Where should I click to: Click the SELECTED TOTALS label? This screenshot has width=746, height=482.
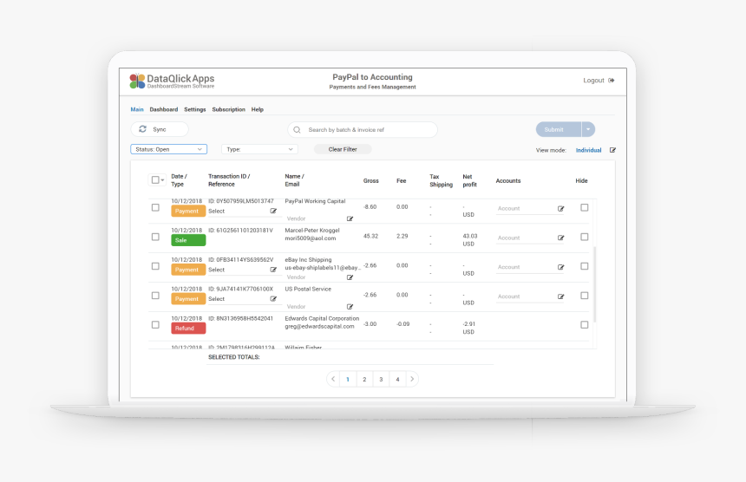(x=234, y=357)
